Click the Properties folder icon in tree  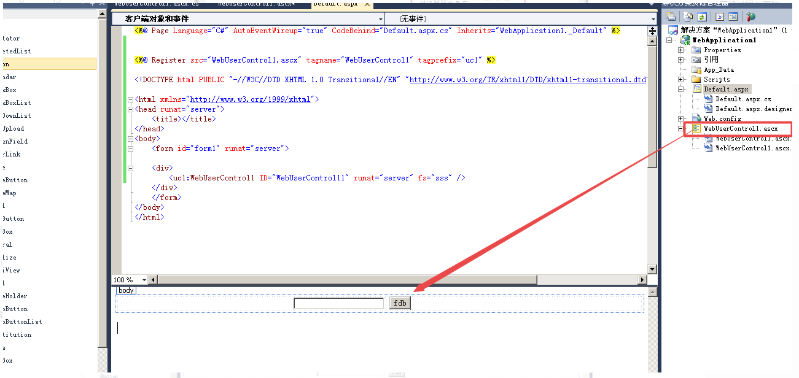click(696, 50)
